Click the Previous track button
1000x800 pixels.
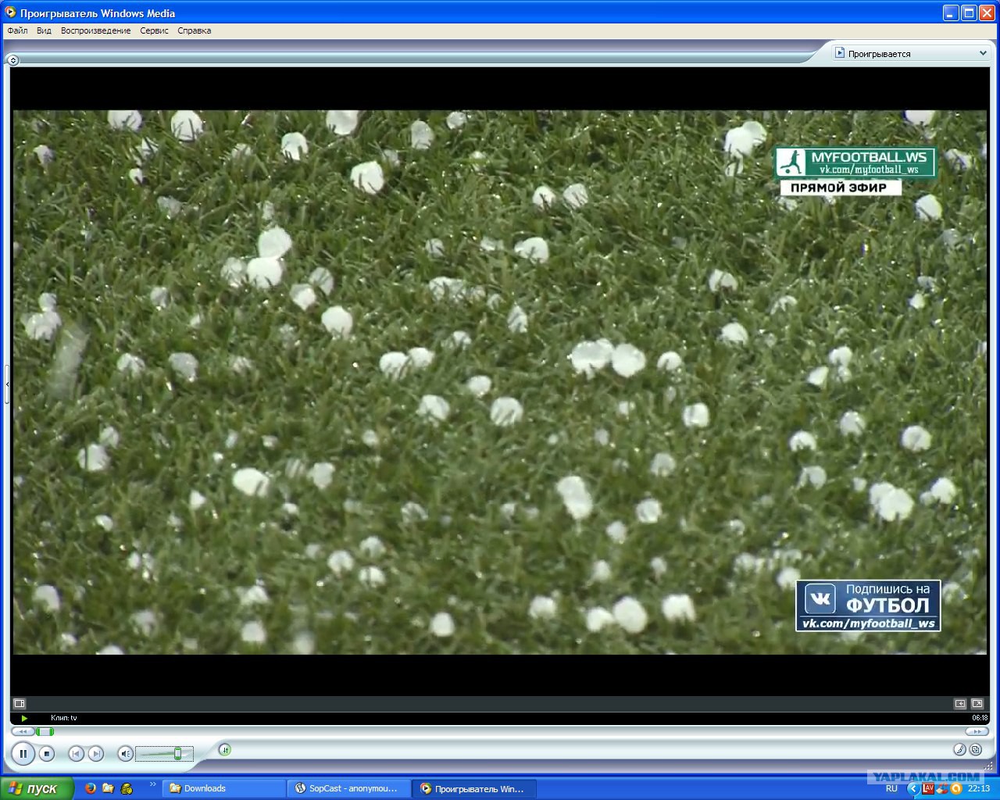pos(76,754)
